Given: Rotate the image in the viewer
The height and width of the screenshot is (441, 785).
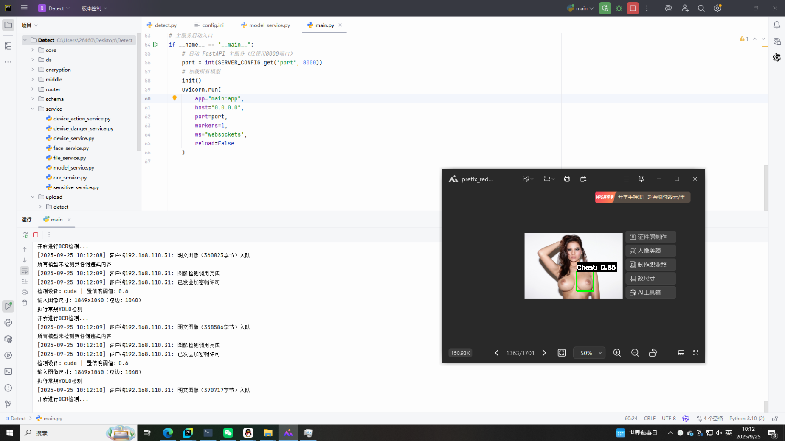Looking at the screenshot, I should pos(653,353).
